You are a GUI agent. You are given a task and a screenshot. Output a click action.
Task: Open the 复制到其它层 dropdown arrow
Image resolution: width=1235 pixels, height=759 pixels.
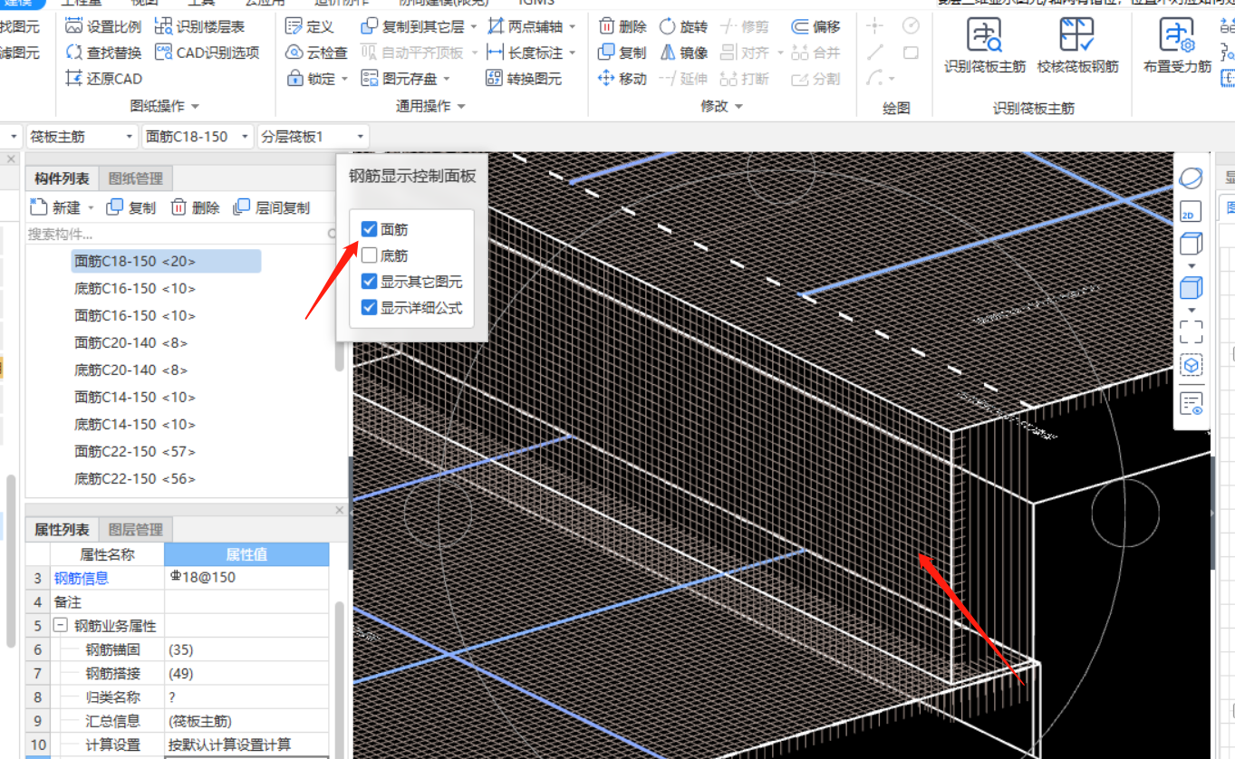tap(474, 27)
